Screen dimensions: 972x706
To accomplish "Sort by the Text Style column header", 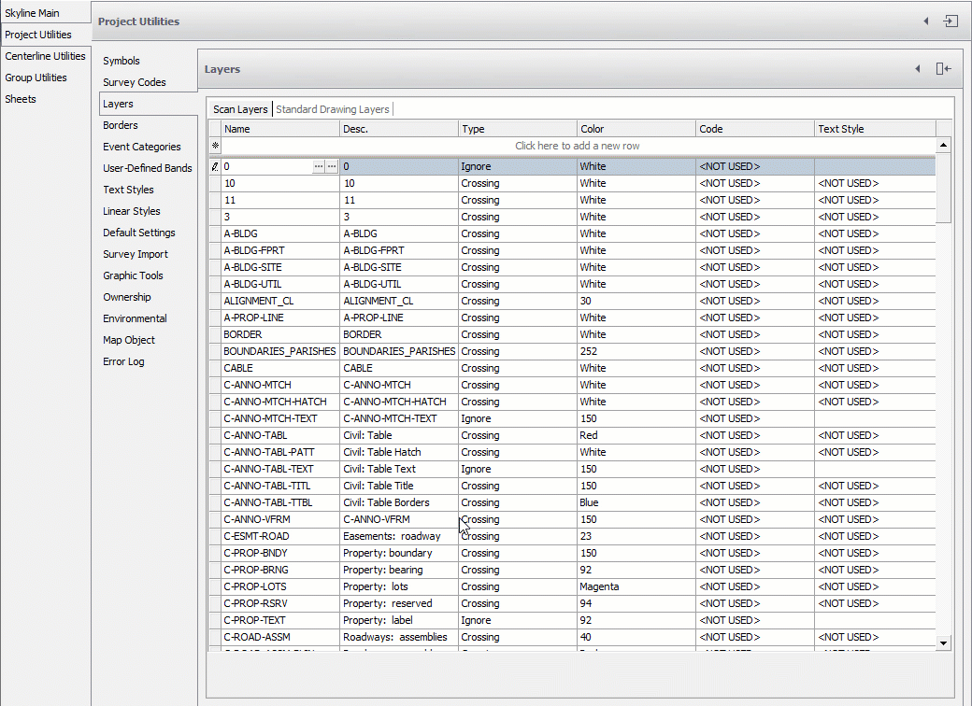I will pyautogui.click(x=875, y=129).
